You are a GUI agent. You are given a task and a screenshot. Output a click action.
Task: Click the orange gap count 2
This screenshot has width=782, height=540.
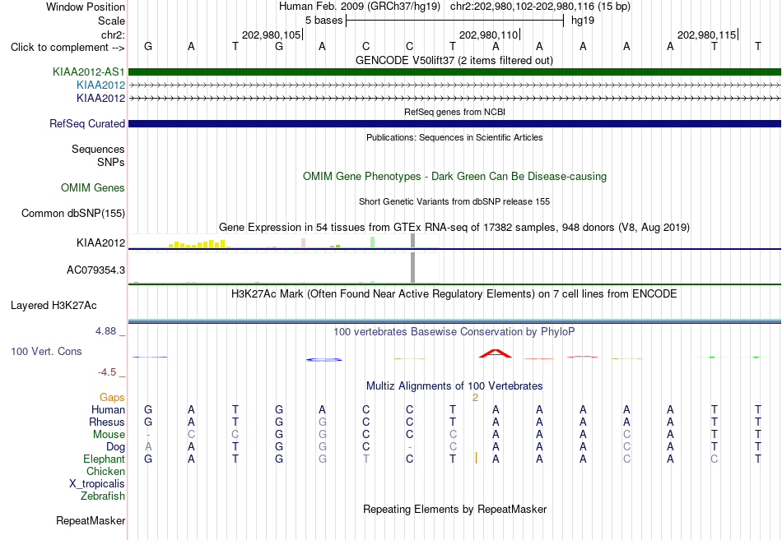tap(475, 398)
